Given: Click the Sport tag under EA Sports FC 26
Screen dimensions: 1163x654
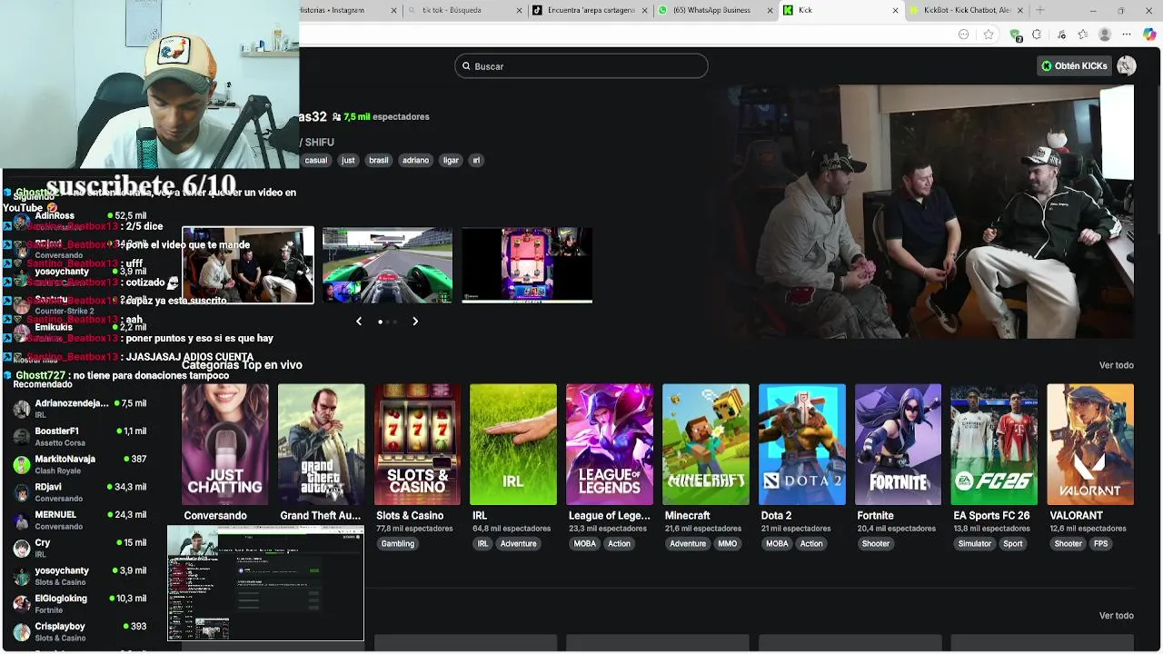Looking at the screenshot, I should click(x=1013, y=544).
